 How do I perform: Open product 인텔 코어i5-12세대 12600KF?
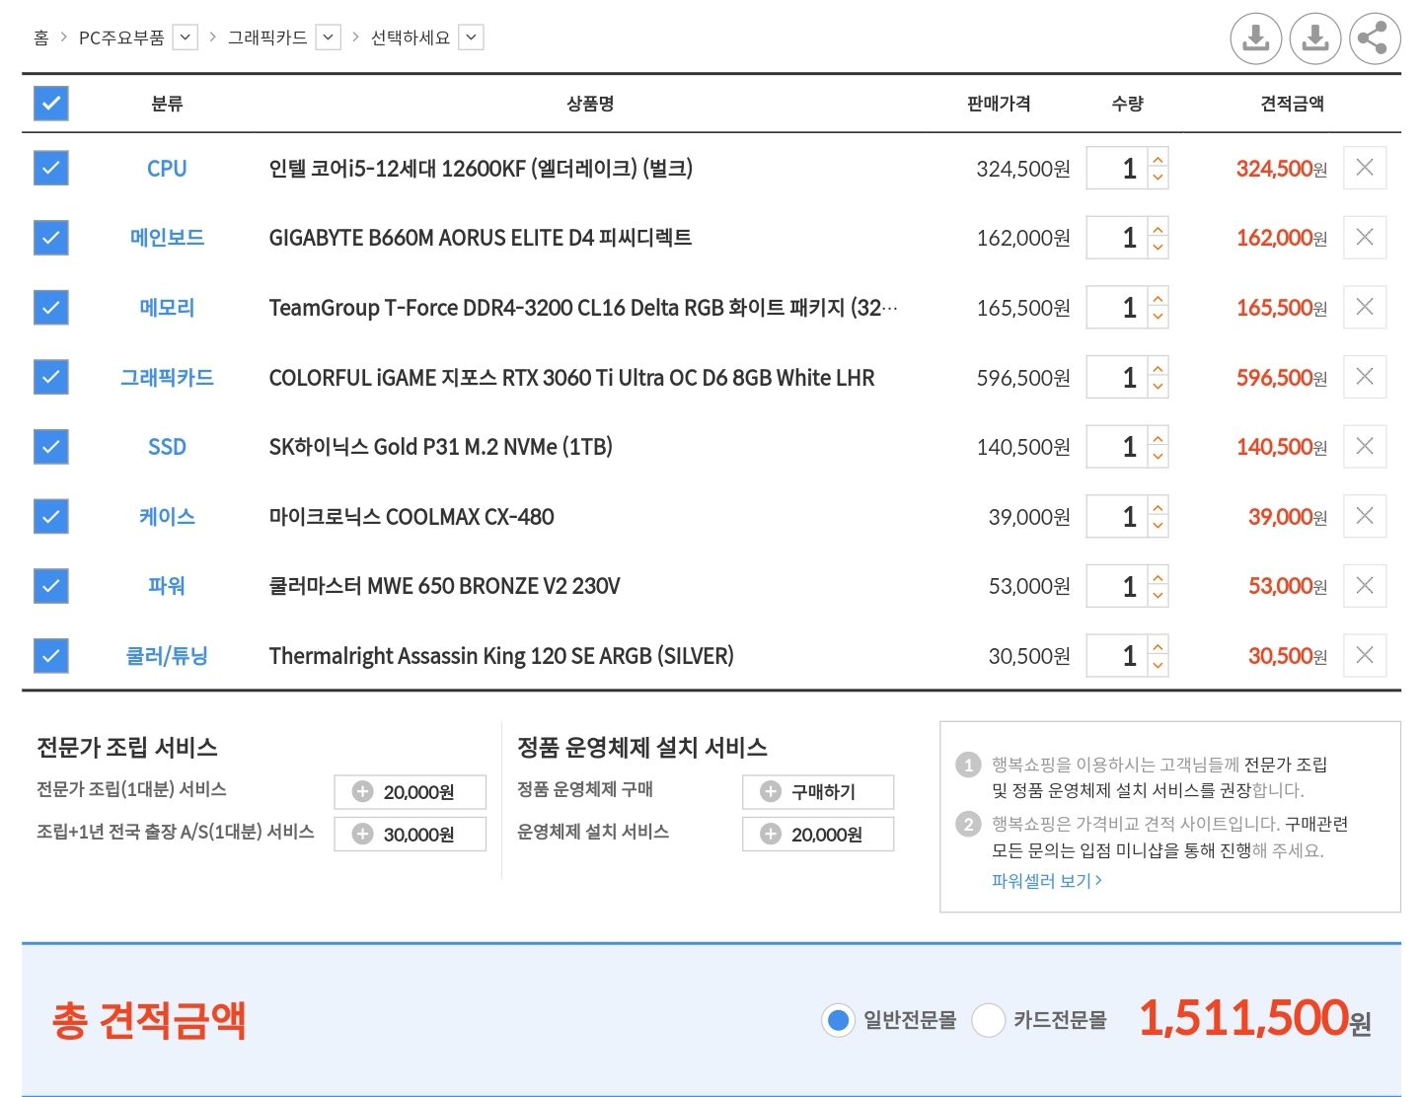pyautogui.click(x=481, y=169)
